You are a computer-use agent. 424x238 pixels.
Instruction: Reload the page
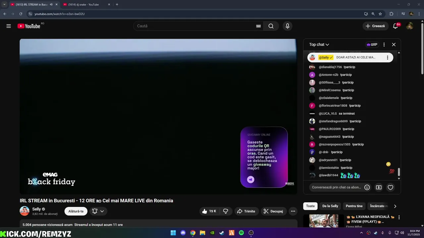click(21, 14)
